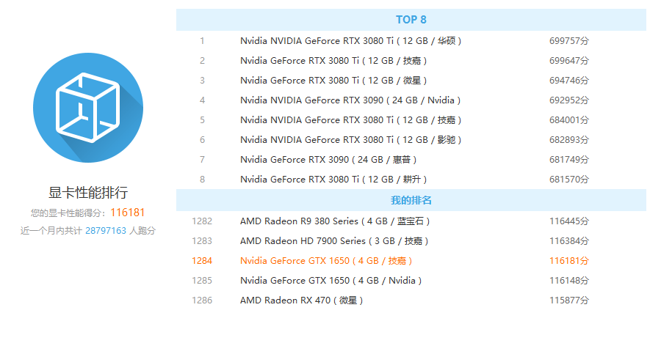Select the 我的排名 section header
This screenshot has width=661, height=343.
(411, 200)
